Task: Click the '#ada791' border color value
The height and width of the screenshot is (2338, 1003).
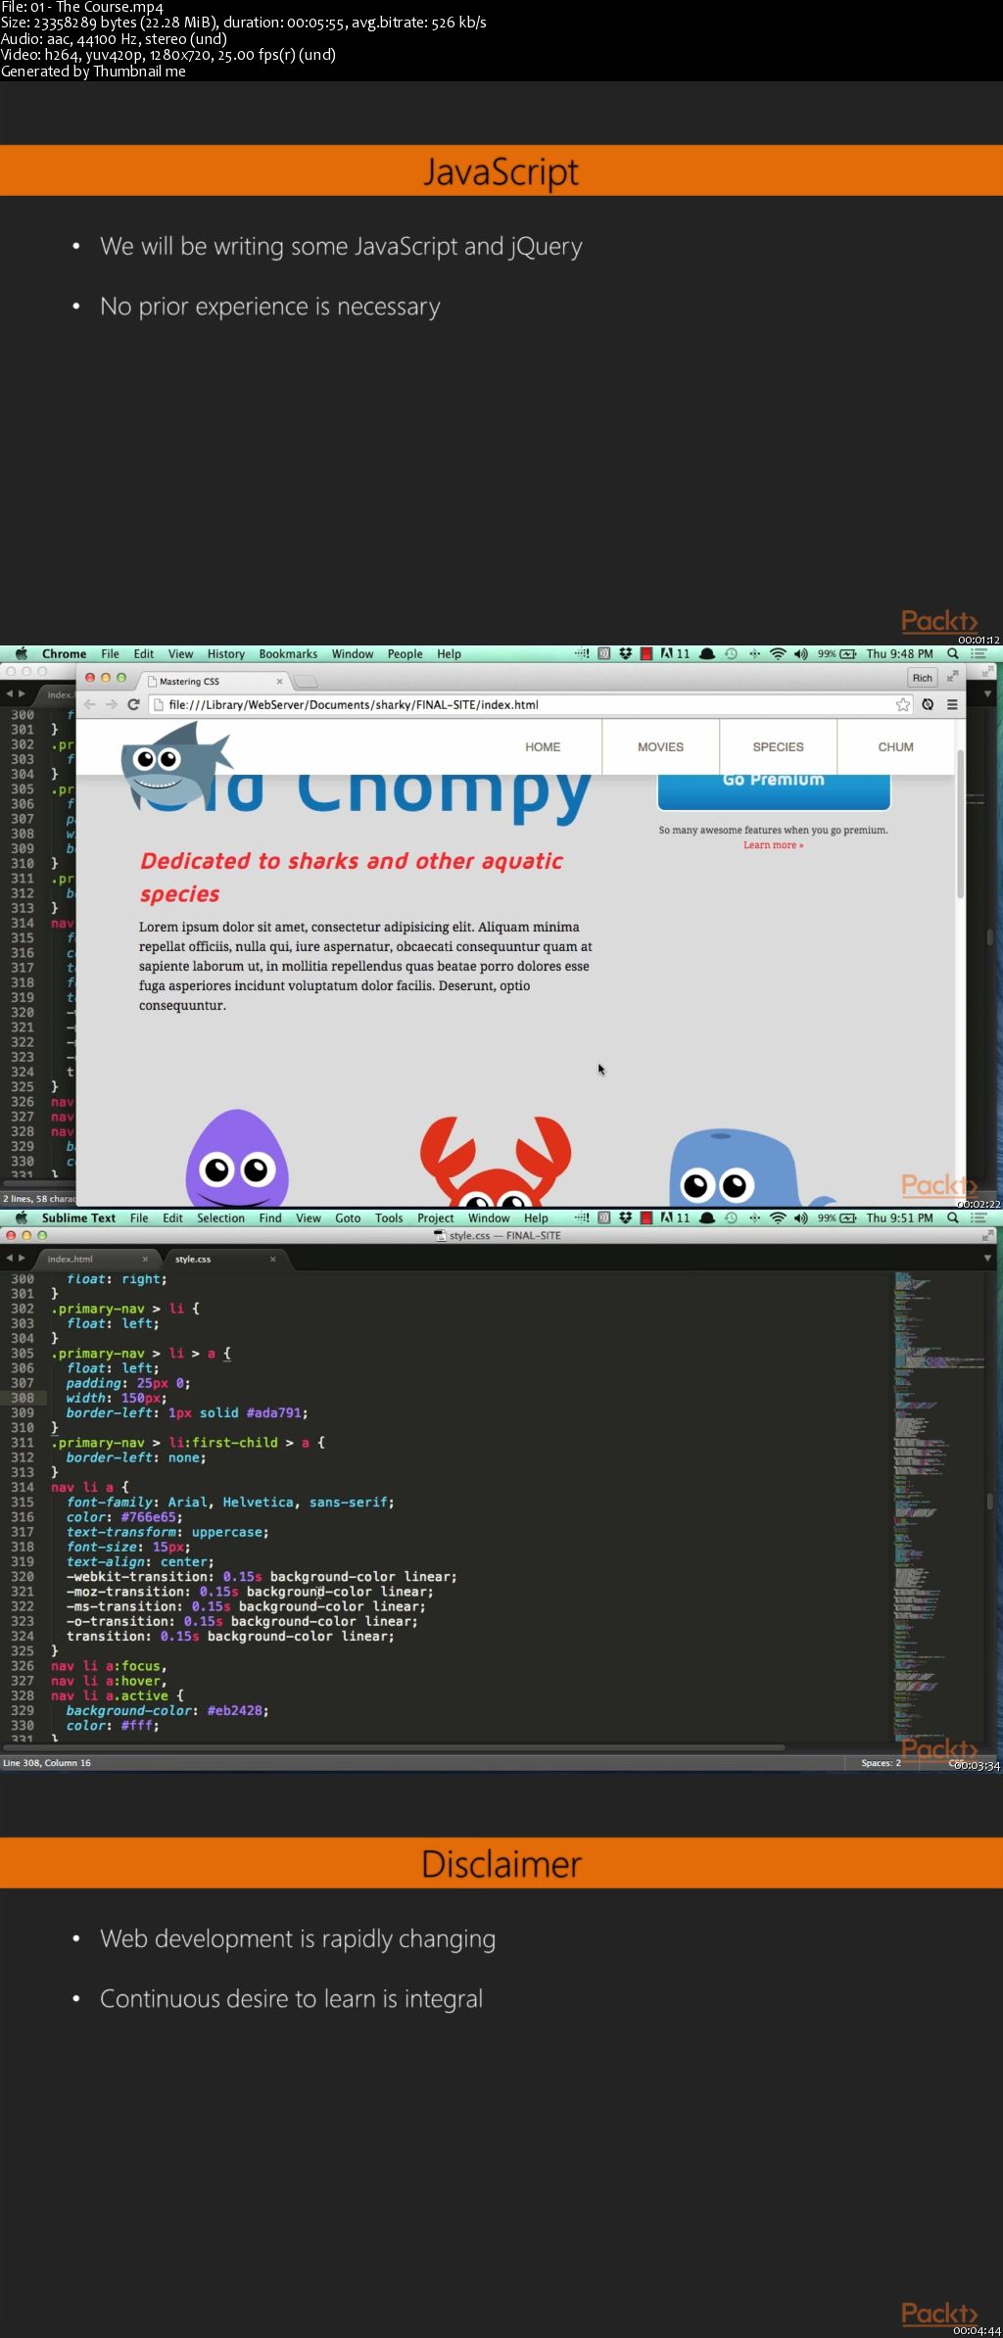Action: click(x=276, y=1412)
